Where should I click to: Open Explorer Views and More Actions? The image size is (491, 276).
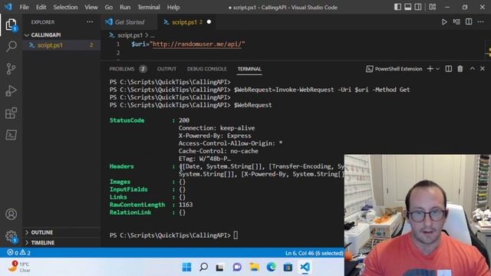click(90, 22)
